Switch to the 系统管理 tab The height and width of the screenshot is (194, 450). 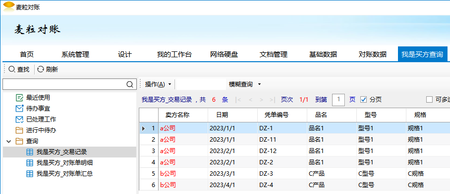(x=75, y=54)
